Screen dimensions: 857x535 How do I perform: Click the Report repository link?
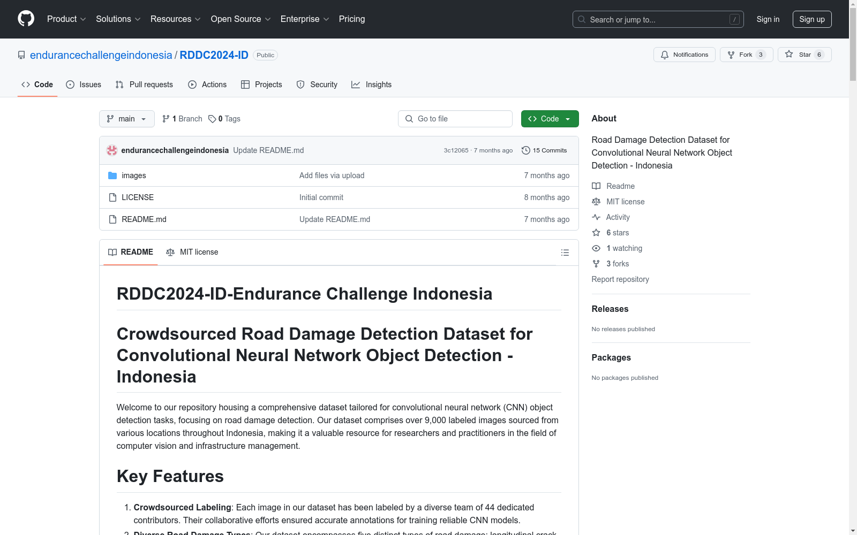tap(620, 279)
